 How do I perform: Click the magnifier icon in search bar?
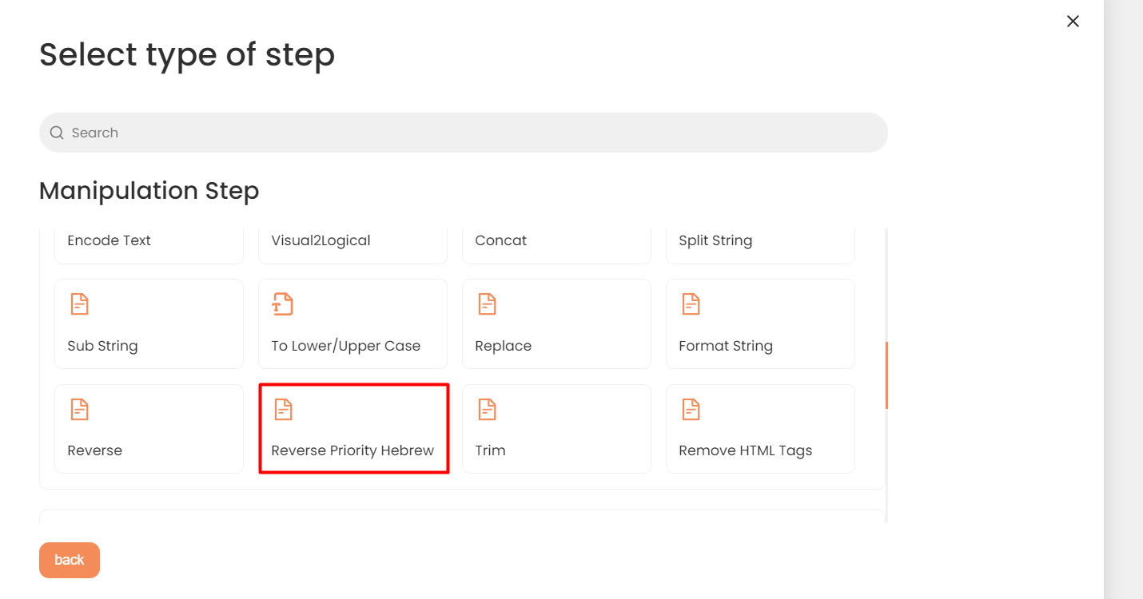point(57,133)
